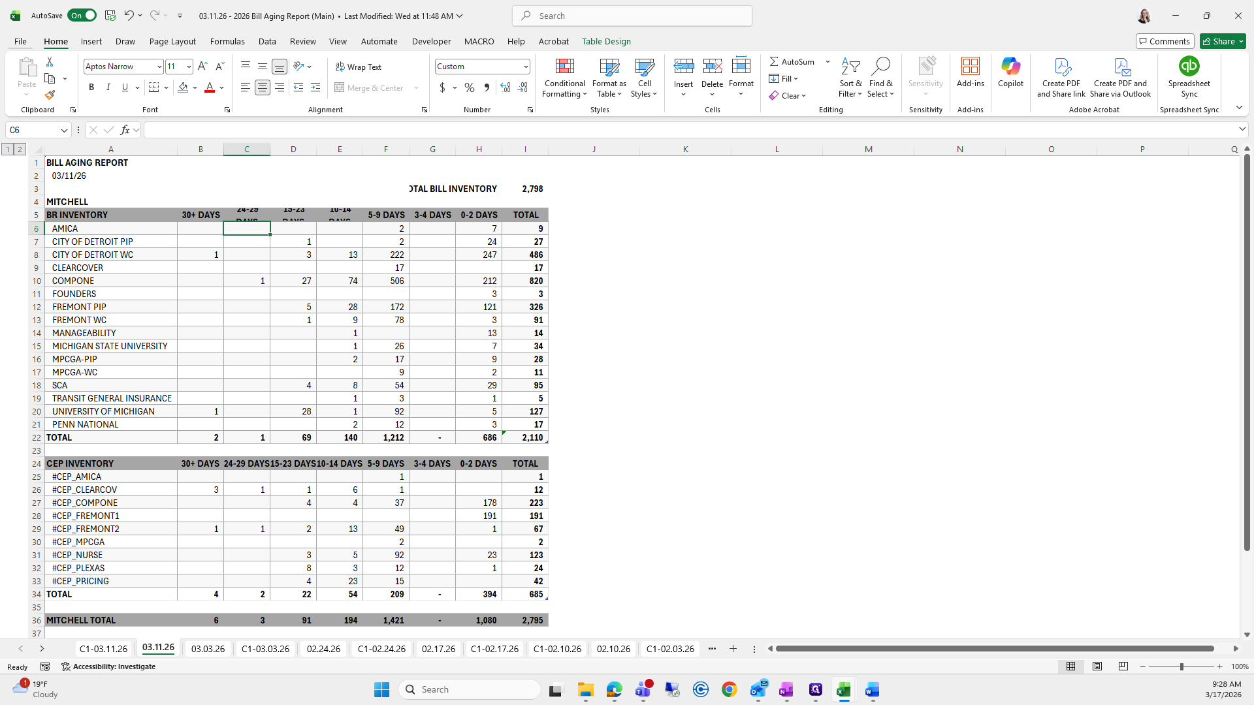
Task: Click the Percent Style button
Action: coord(470,87)
